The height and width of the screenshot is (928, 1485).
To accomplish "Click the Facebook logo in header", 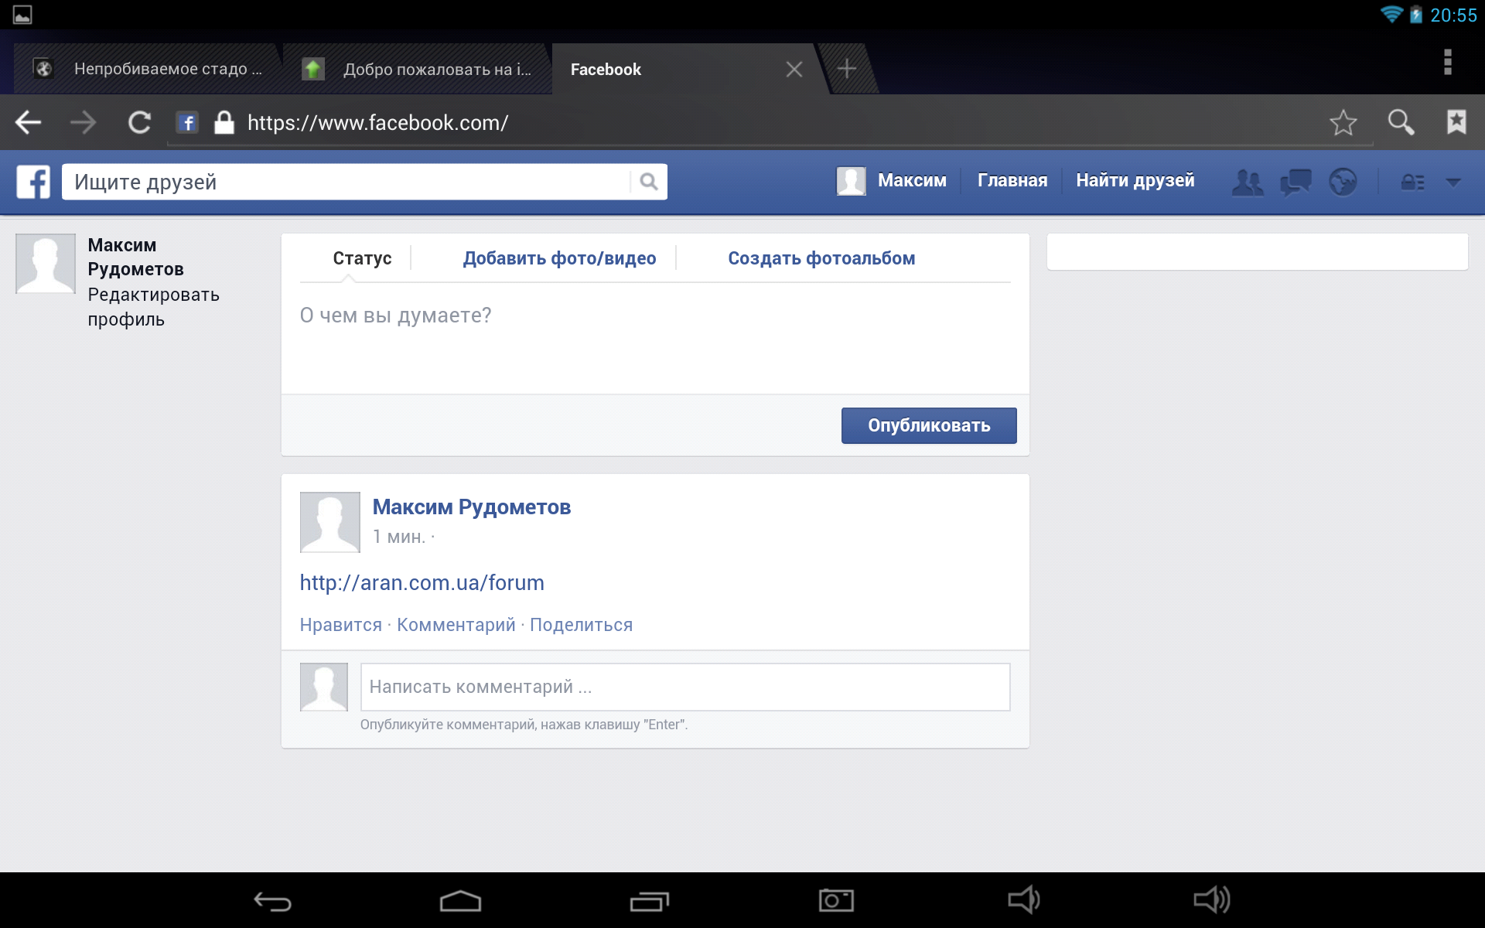I will tap(33, 182).
